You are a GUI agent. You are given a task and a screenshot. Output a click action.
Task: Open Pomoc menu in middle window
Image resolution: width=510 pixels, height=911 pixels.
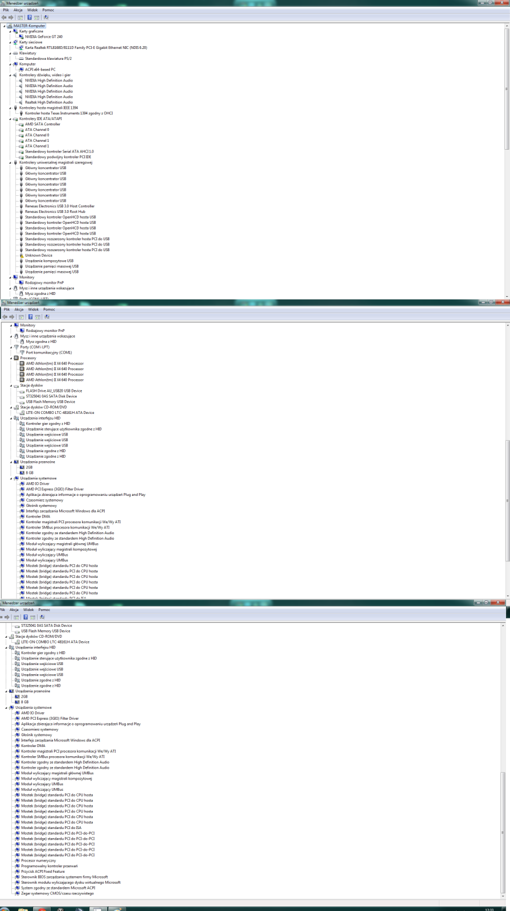click(50, 309)
